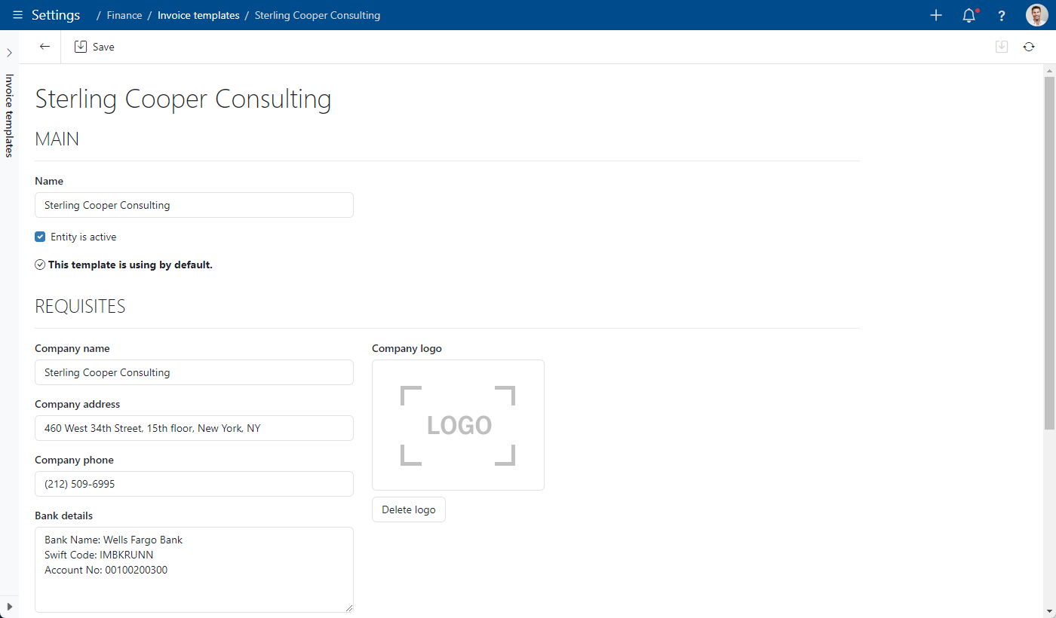Open Invoice templates breadcrumb link
The height and width of the screenshot is (618, 1056).
[198, 15]
